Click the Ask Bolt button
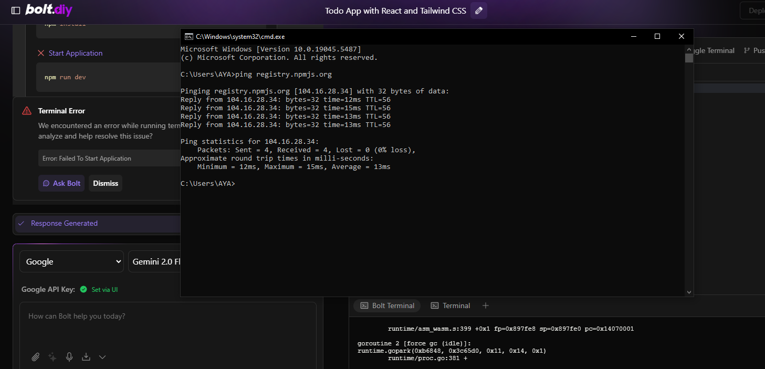The image size is (765, 369). (x=61, y=183)
